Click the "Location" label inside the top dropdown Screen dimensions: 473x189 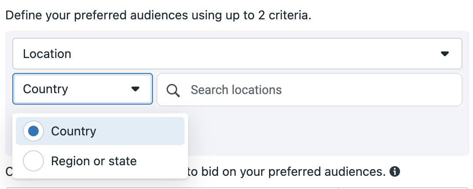pos(47,54)
